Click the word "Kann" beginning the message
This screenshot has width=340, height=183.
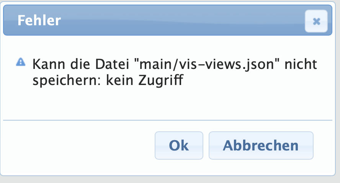(x=49, y=64)
